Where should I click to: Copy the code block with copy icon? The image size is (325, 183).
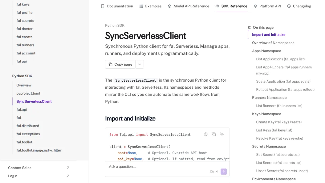[x=214, y=134]
